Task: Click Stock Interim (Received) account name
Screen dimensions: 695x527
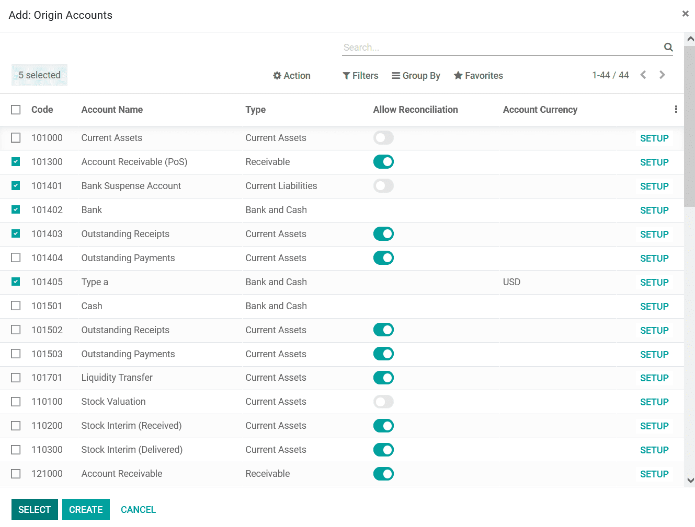Action: (x=132, y=426)
